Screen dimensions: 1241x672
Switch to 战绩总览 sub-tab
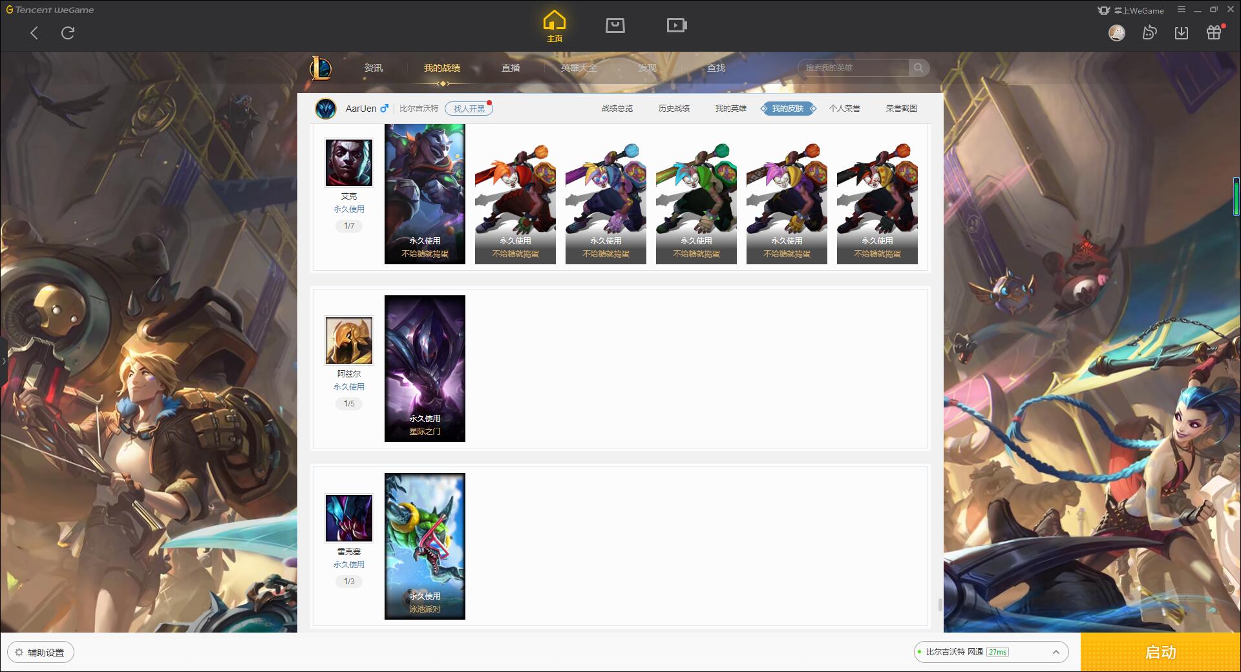617,109
